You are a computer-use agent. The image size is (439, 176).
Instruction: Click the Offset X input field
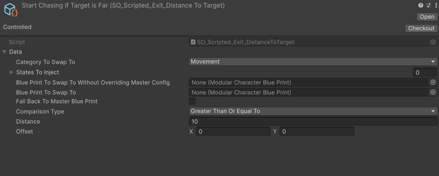coord(233,131)
